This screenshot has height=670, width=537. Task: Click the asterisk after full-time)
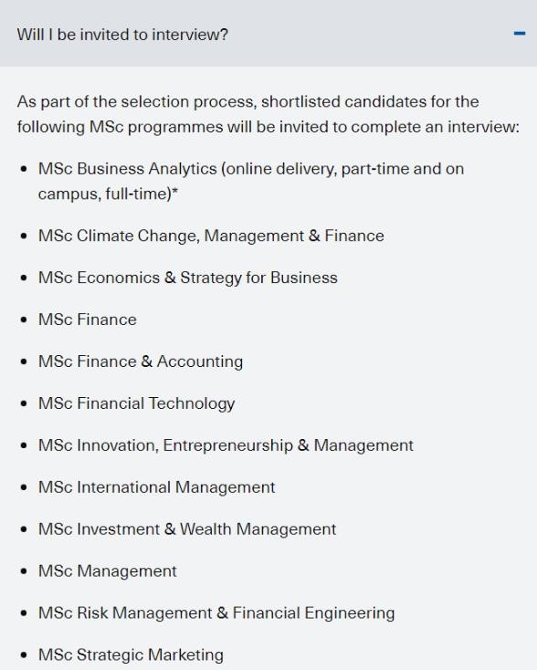174,191
